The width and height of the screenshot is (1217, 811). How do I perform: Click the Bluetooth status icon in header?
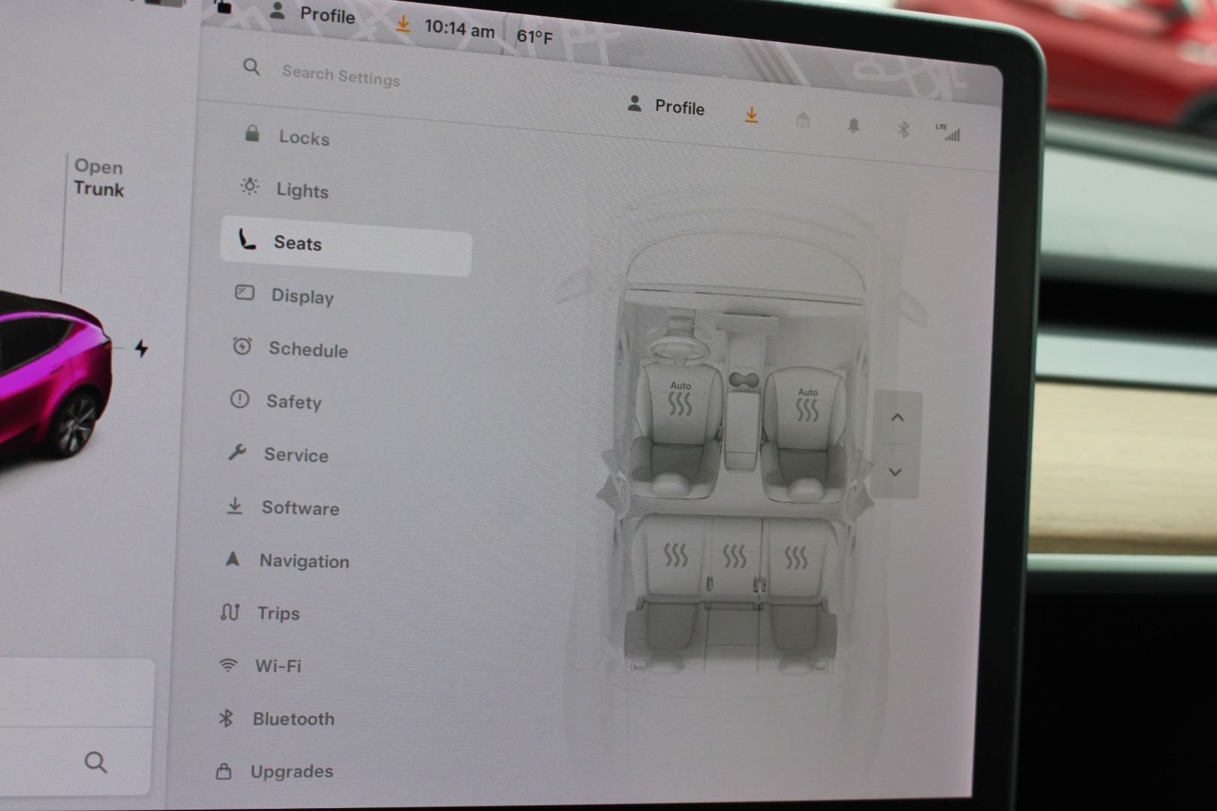click(903, 130)
